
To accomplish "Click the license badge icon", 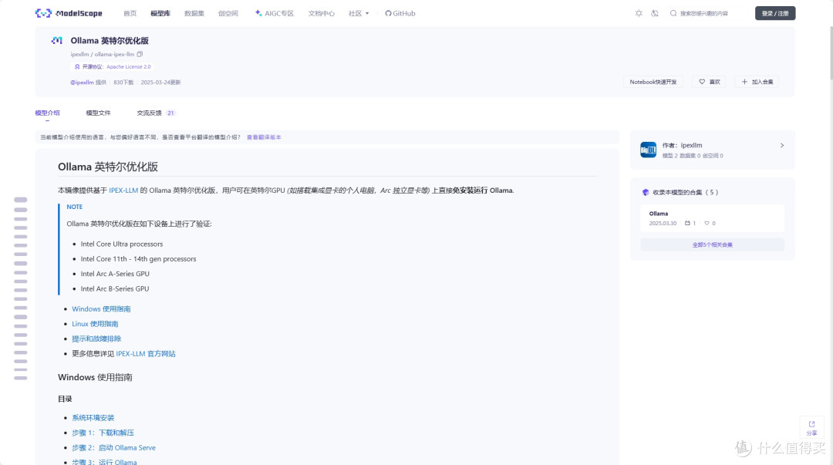I will tap(77, 67).
